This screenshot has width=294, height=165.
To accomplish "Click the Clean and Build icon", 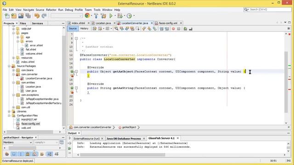I will click(x=103, y=16).
